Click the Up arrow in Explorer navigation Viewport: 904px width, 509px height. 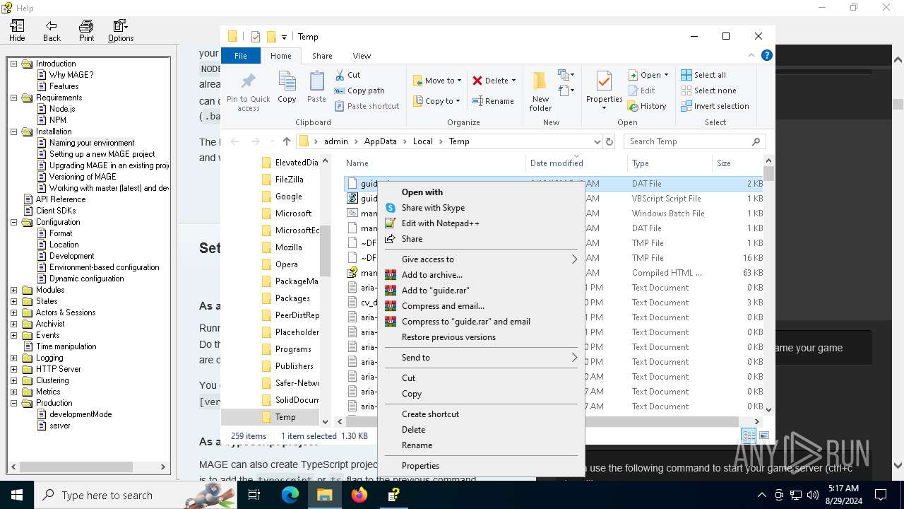click(286, 141)
